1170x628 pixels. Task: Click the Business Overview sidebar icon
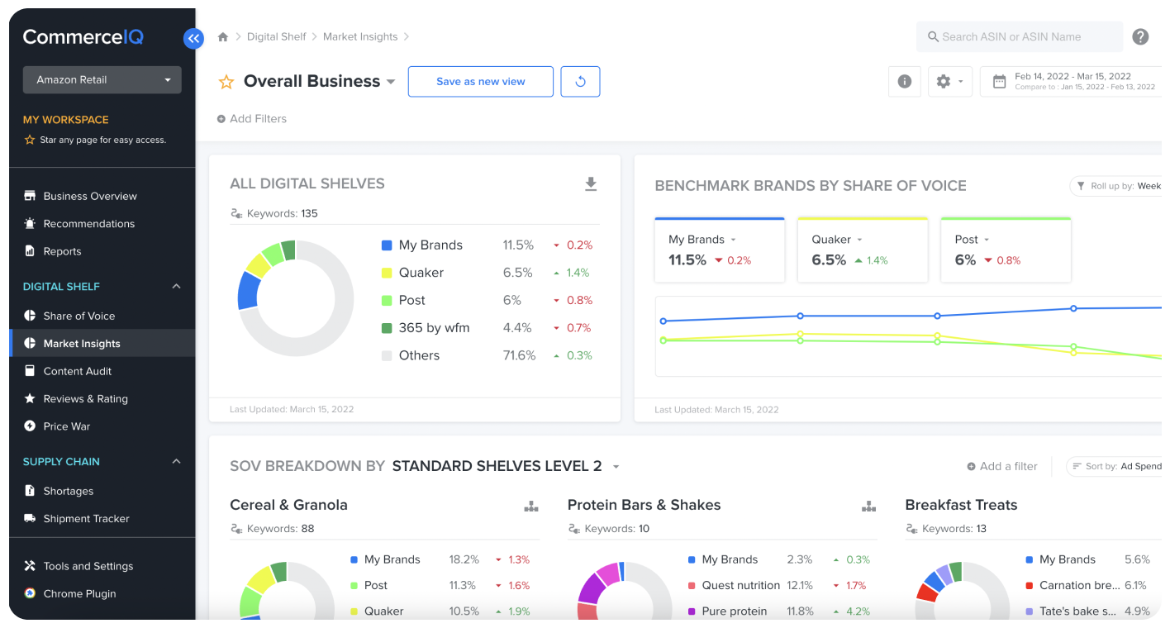[30, 196]
